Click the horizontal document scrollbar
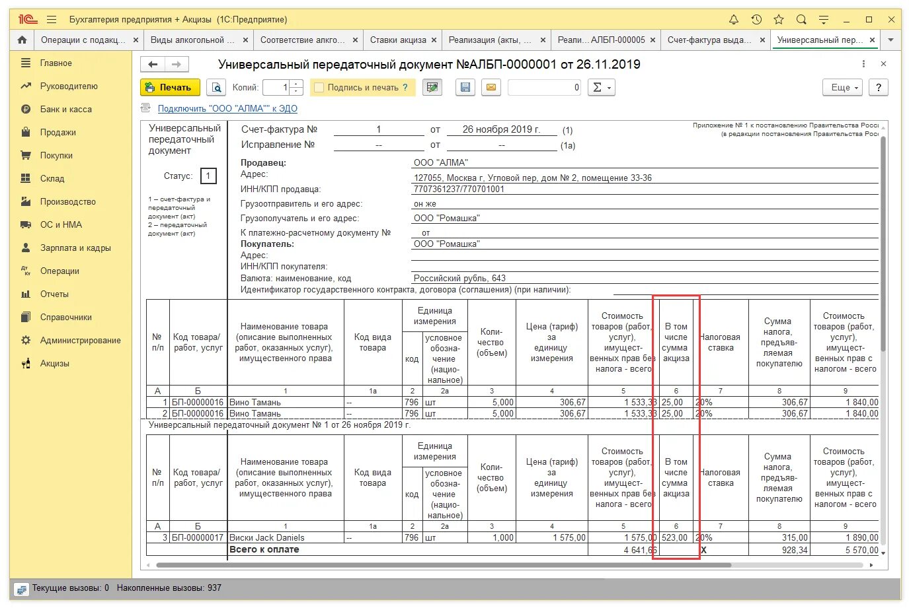Viewport: 909px width, 608px height. [444, 565]
